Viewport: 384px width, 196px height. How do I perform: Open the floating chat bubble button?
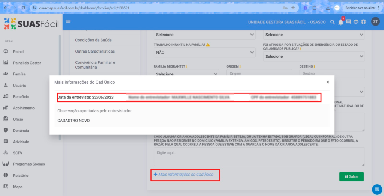377,189
